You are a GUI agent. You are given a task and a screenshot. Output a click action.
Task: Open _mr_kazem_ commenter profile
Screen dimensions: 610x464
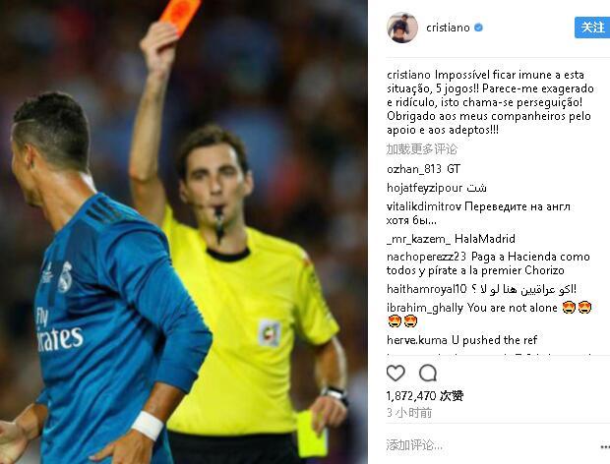(418, 239)
